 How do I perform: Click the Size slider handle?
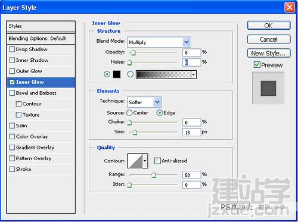click(135, 132)
